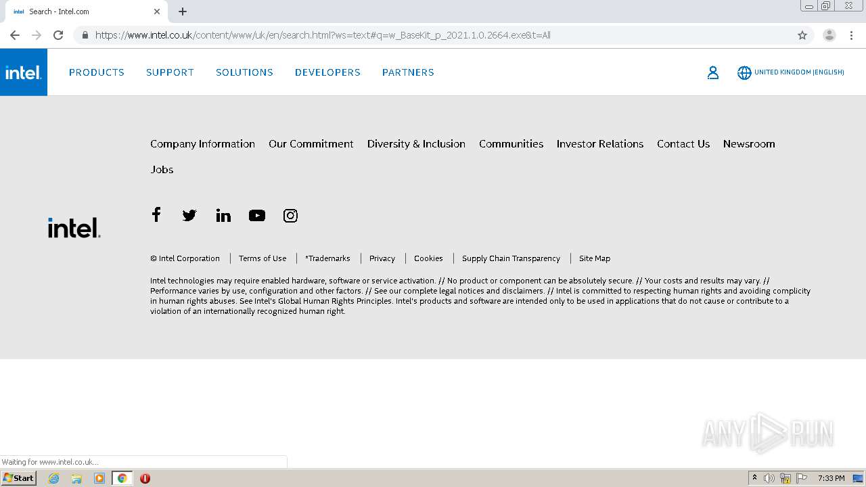This screenshot has height=487, width=866.
Task: Show hidden system tray icons
Action: point(754,478)
